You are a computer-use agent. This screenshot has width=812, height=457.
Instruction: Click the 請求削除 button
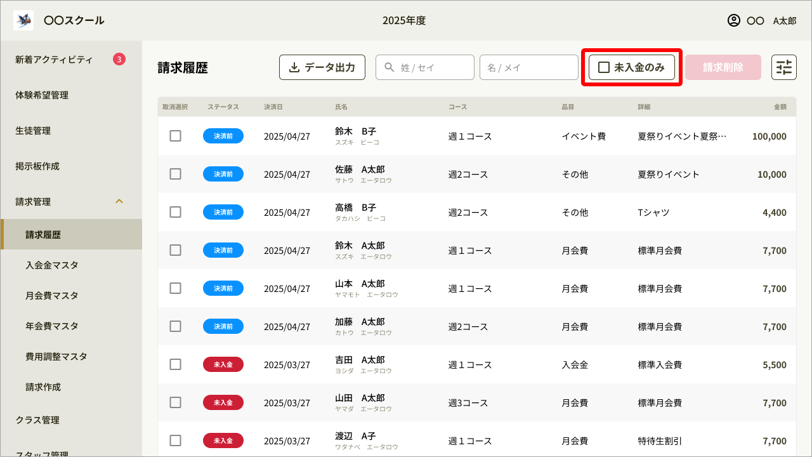[x=723, y=67]
